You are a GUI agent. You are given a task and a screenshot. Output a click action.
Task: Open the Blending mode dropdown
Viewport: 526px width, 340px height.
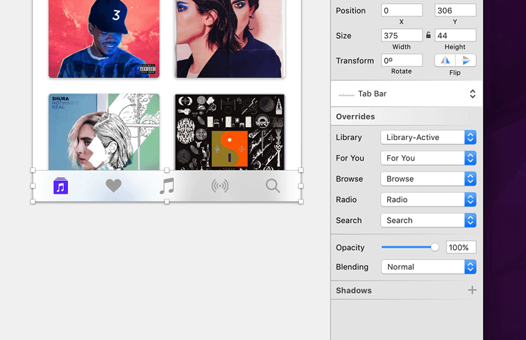click(x=428, y=267)
